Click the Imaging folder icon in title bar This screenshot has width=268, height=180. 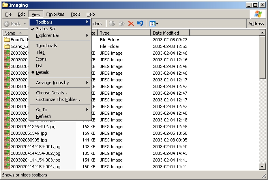[5, 5]
